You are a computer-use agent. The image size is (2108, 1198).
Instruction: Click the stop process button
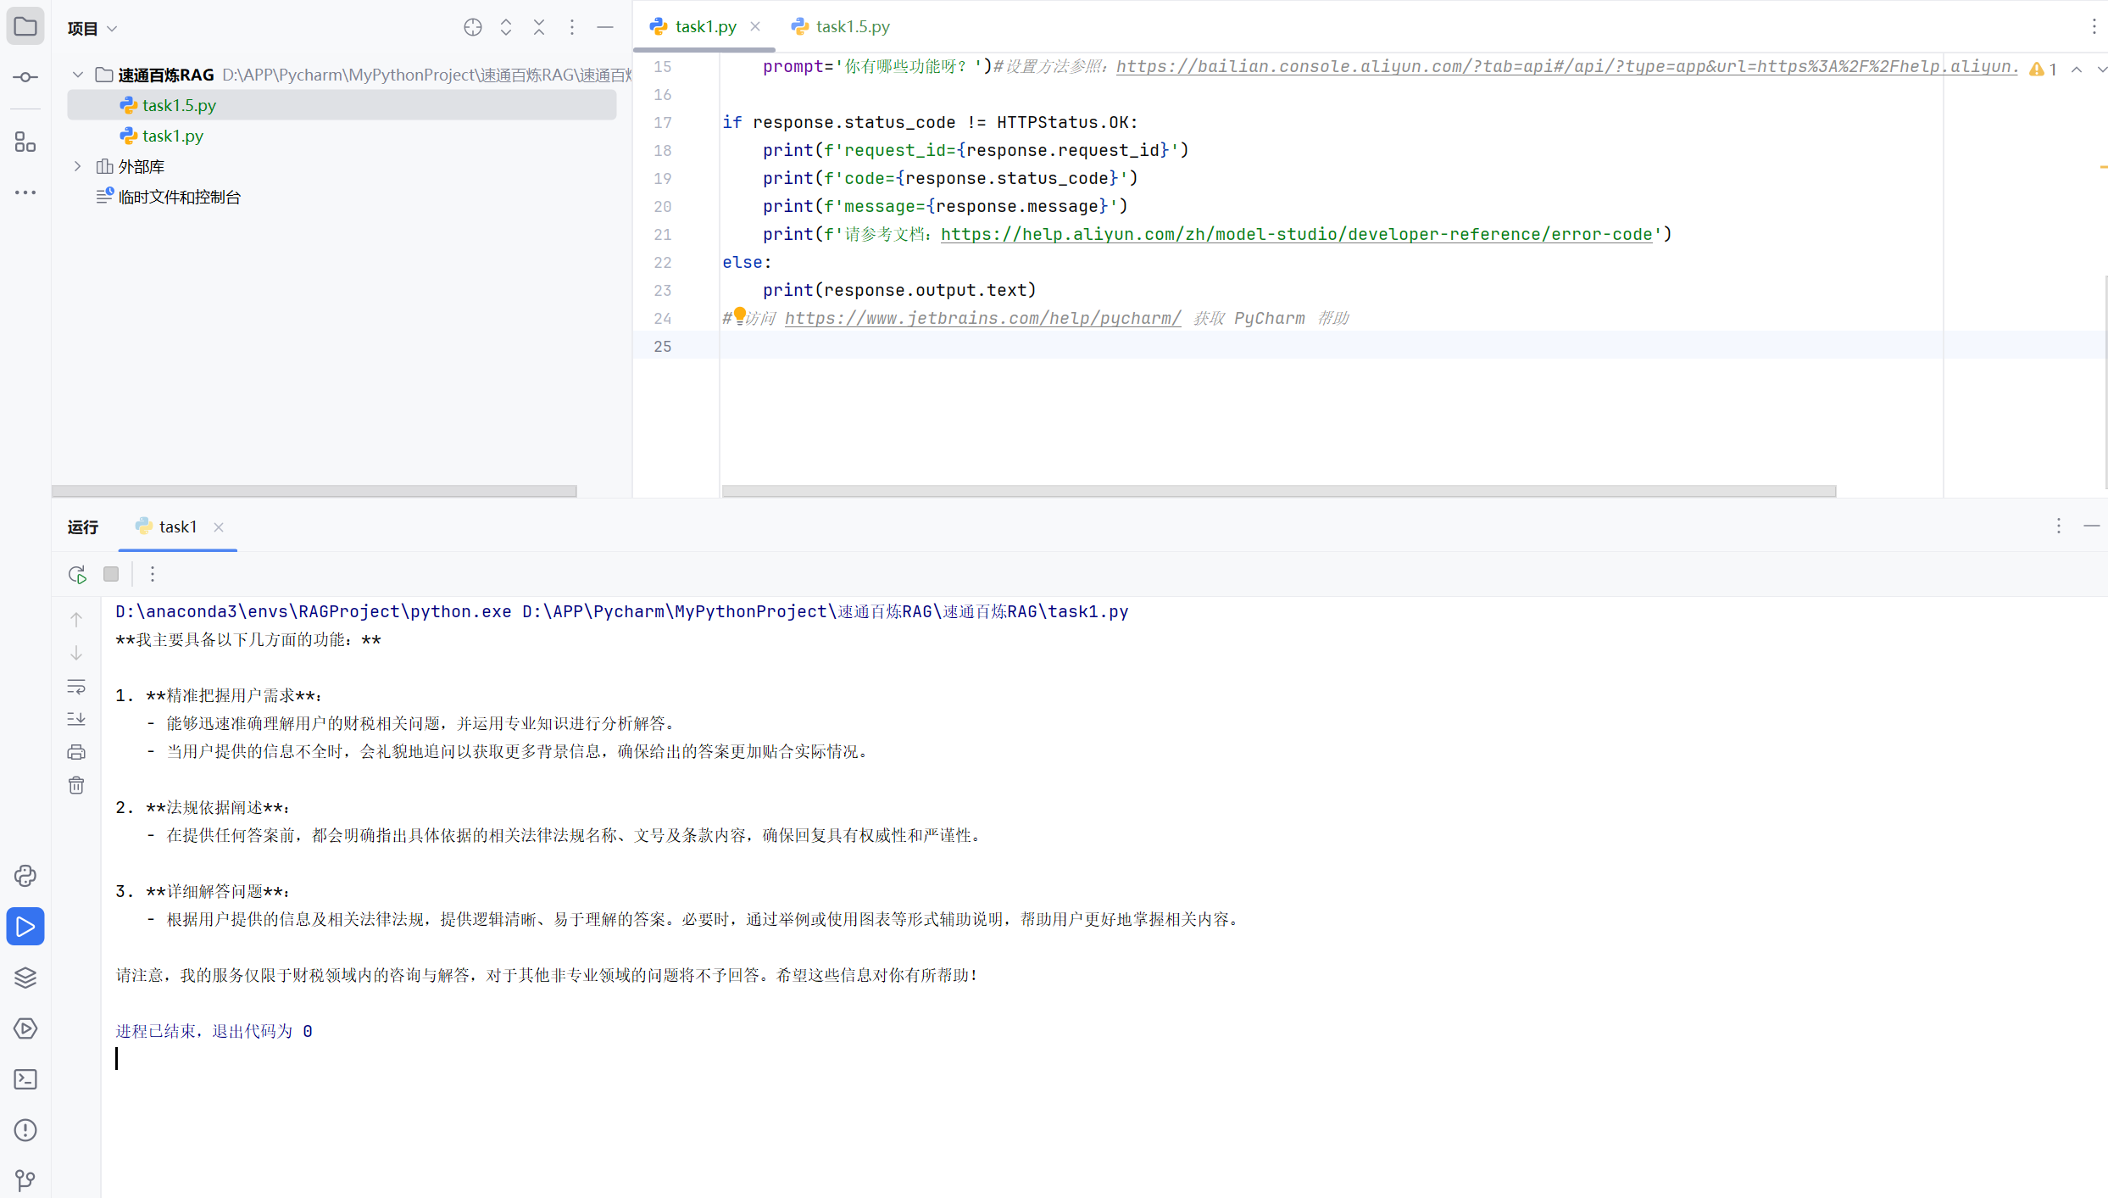[x=111, y=574]
